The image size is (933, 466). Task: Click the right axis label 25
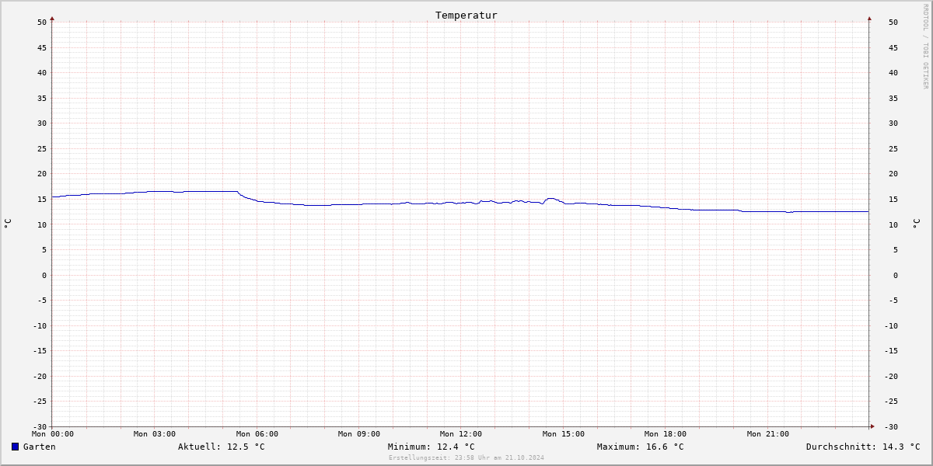tap(893, 148)
